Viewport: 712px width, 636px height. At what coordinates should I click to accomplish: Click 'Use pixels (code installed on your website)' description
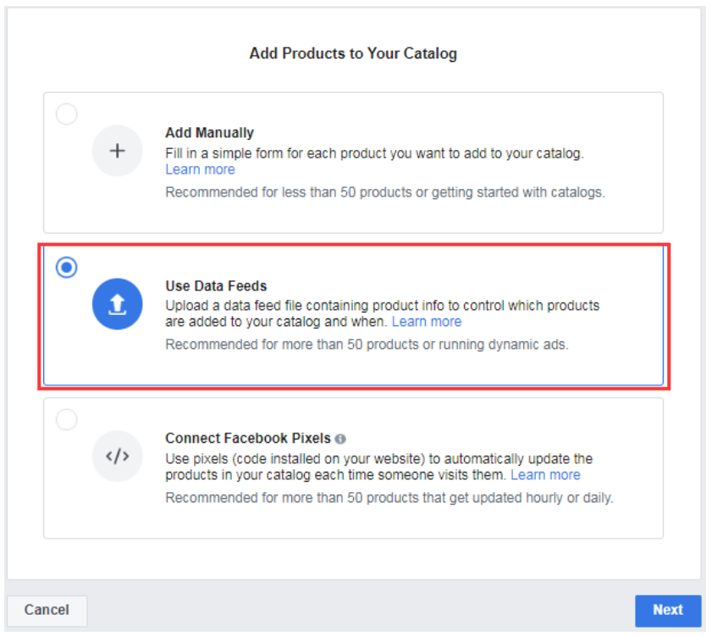coord(378,467)
